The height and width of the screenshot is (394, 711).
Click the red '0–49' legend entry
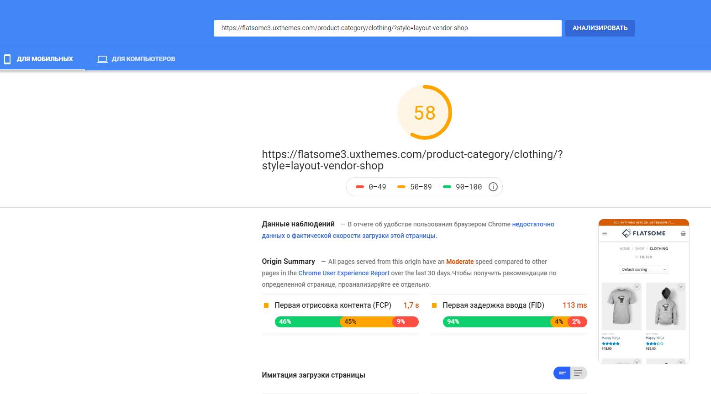(x=371, y=187)
